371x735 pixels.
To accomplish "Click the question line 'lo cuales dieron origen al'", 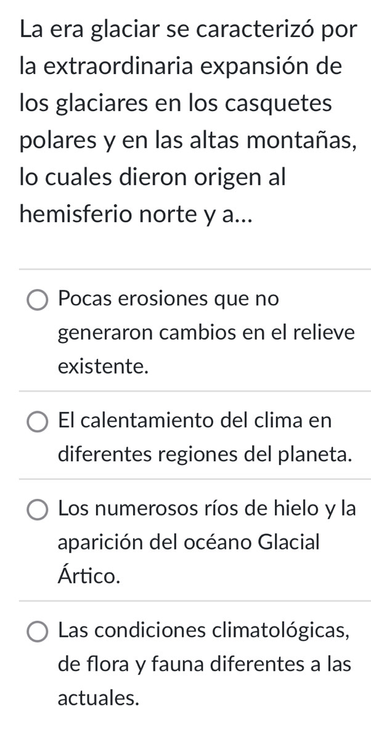I will tap(153, 177).
